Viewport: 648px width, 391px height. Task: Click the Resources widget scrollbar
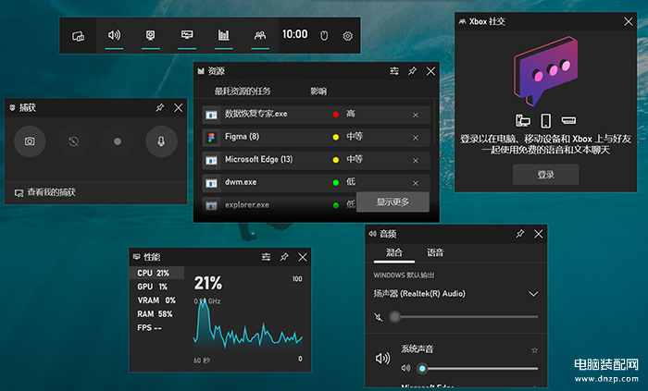[435, 123]
